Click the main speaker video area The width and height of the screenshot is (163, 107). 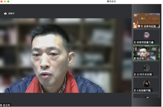[x=66, y=56]
